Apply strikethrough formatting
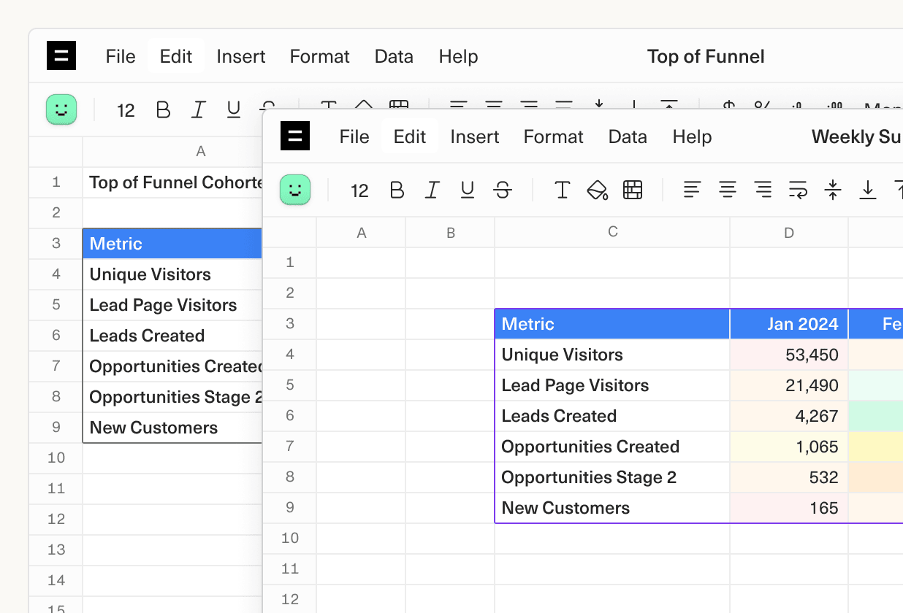 (502, 190)
